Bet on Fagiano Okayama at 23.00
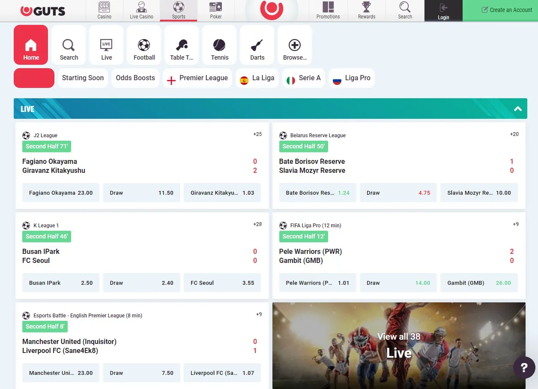 pos(61,193)
